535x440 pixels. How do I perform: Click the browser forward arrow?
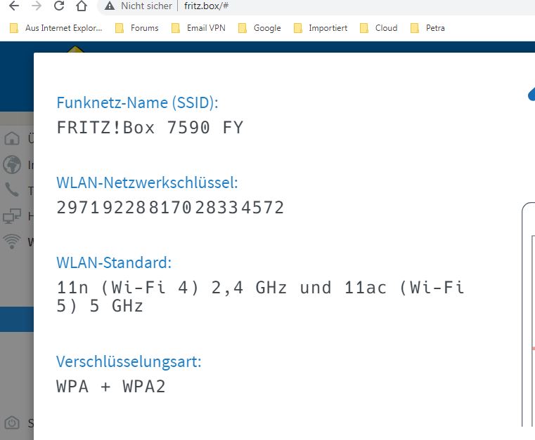coord(37,6)
